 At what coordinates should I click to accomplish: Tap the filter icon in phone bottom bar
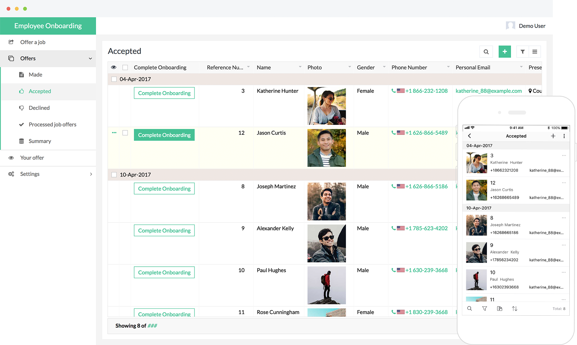click(484, 308)
